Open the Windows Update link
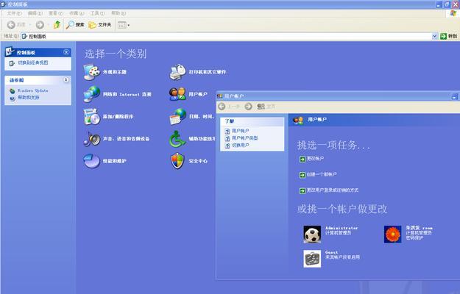Screen dimensions: 460x294 coord(33,90)
